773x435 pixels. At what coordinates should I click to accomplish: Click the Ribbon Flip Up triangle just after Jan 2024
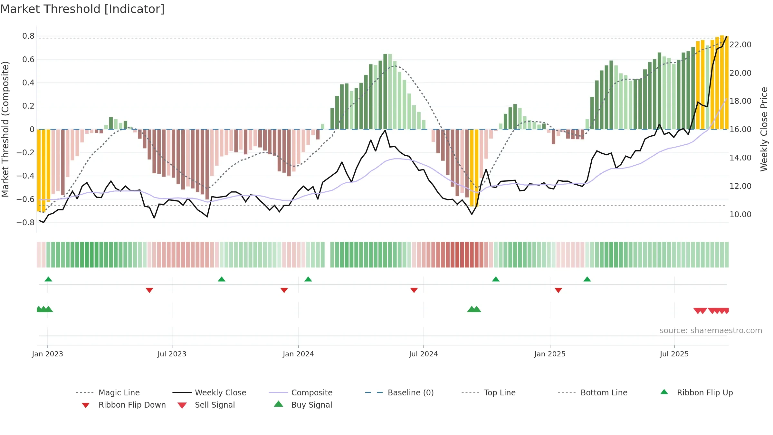tap(308, 279)
